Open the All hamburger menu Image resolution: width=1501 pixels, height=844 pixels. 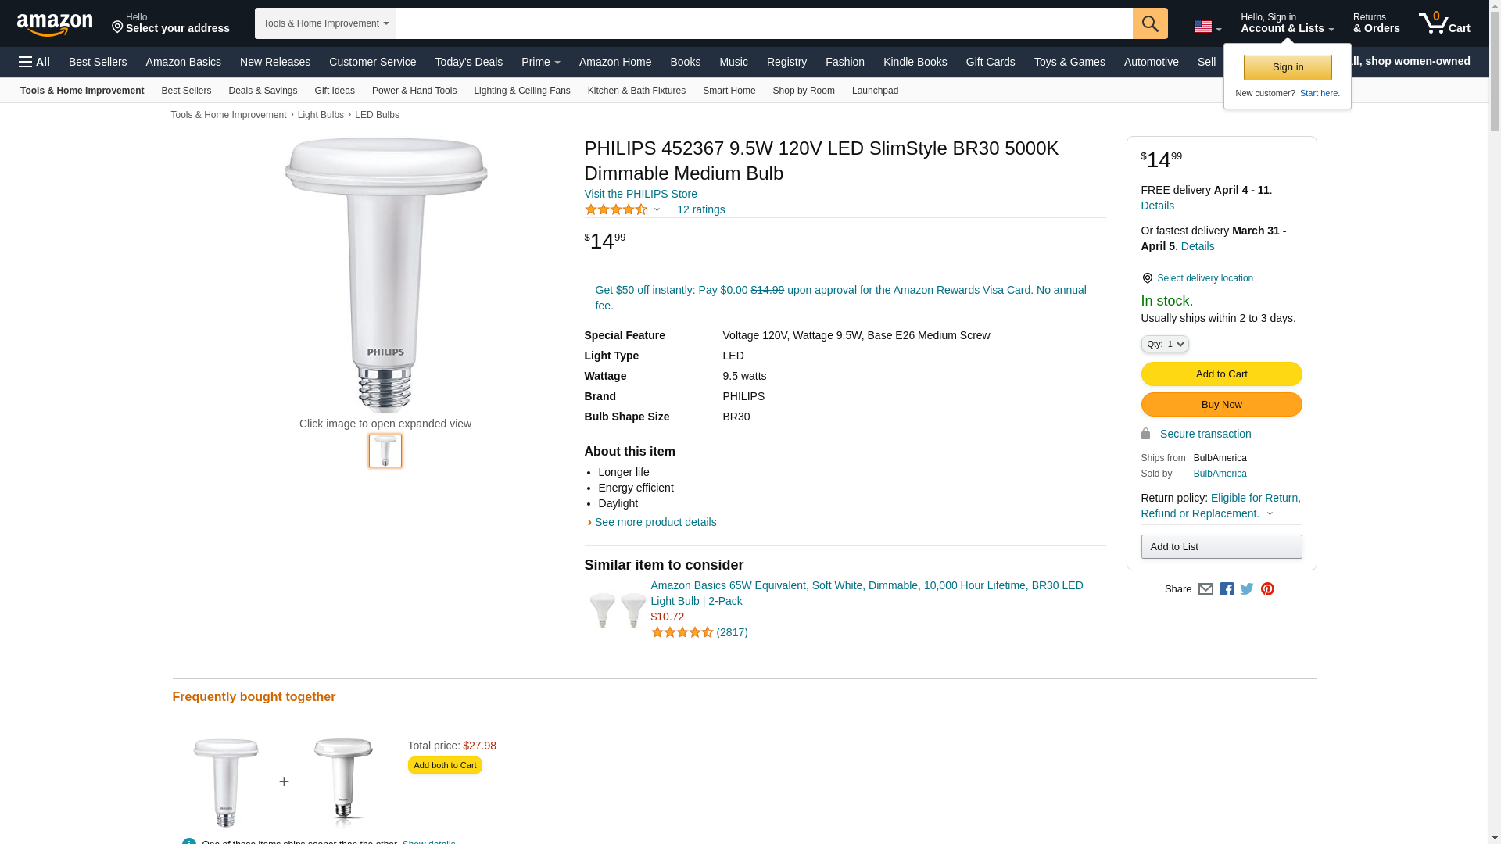point(34,62)
